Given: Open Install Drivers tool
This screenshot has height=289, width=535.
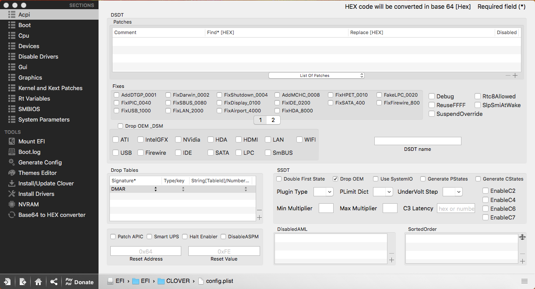Looking at the screenshot, I should coord(36,194).
